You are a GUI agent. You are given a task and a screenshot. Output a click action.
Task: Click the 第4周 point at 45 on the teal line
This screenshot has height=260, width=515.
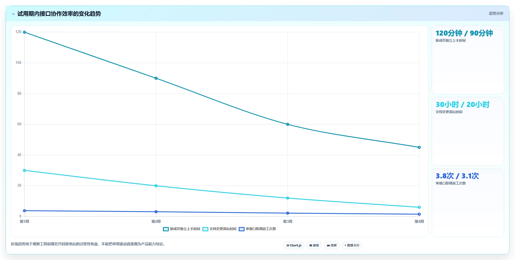[x=419, y=147]
